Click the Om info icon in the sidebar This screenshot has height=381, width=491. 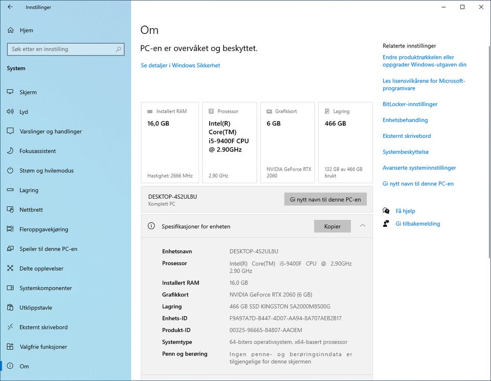click(x=10, y=366)
